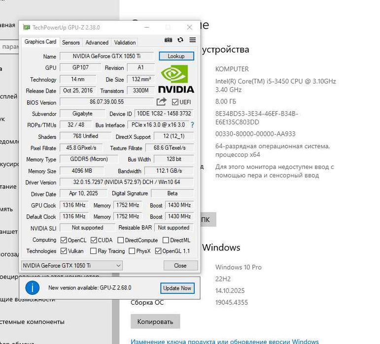Switch to the Validation tab
This screenshot has width=380, height=344.
pos(125,43)
